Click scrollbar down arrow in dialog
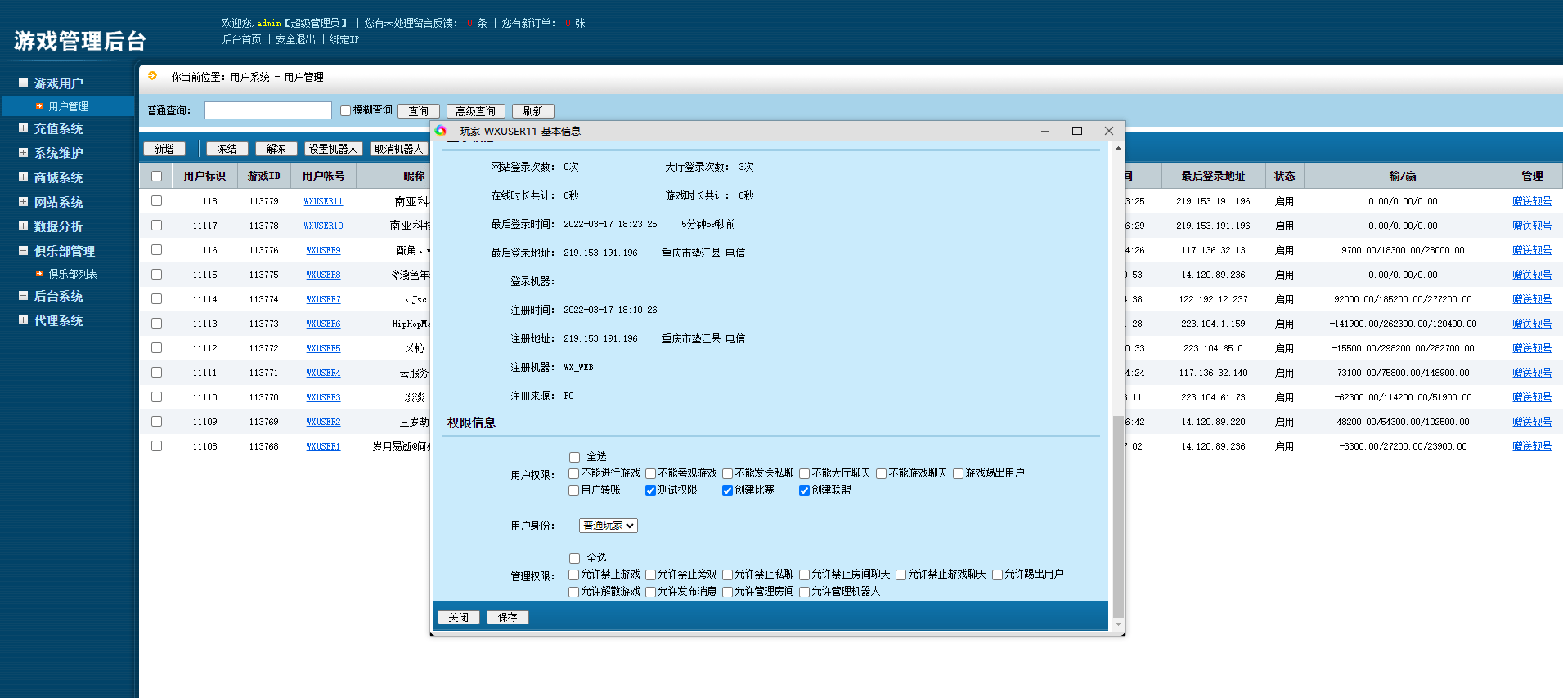The height and width of the screenshot is (698, 1563). pyautogui.click(x=1118, y=624)
